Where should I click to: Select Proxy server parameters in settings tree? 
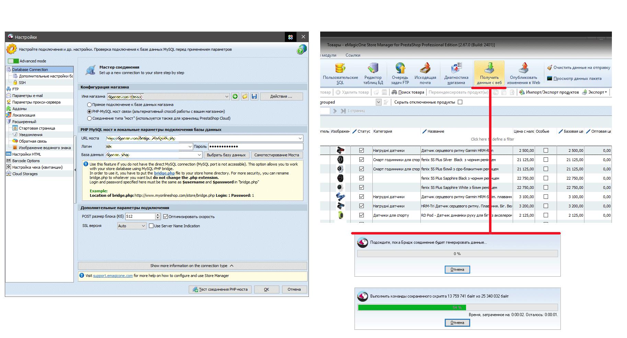click(36, 102)
